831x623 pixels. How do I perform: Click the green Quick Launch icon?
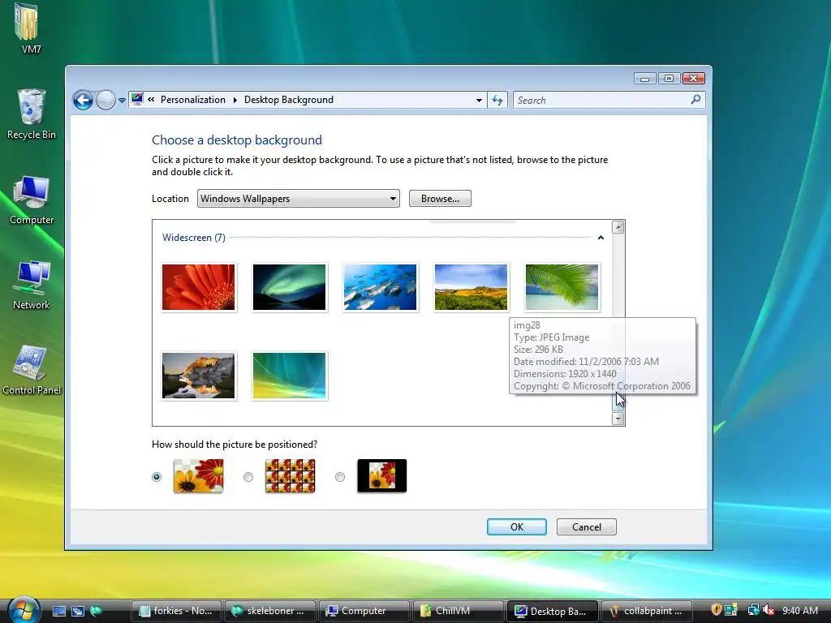click(96, 611)
